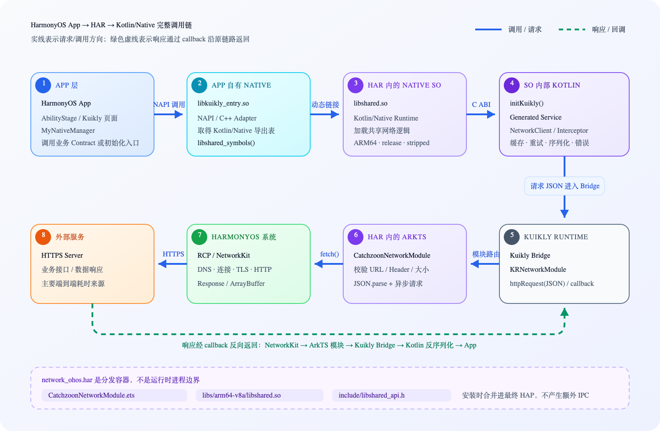Click network_ohos.har 是分发容器 heading
Image resolution: width=660 pixels, height=431 pixels.
pos(121,380)
